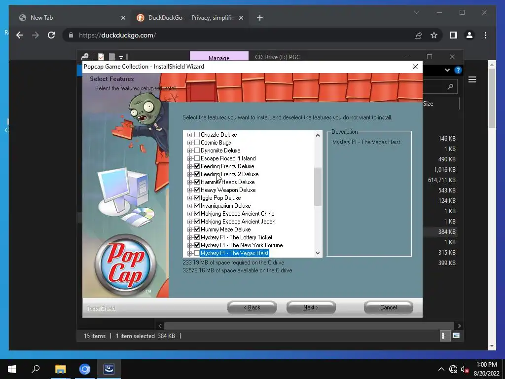The width and height of the screenshot is (505, 379).
Task: Share this page icon
Action: point(418,35)
